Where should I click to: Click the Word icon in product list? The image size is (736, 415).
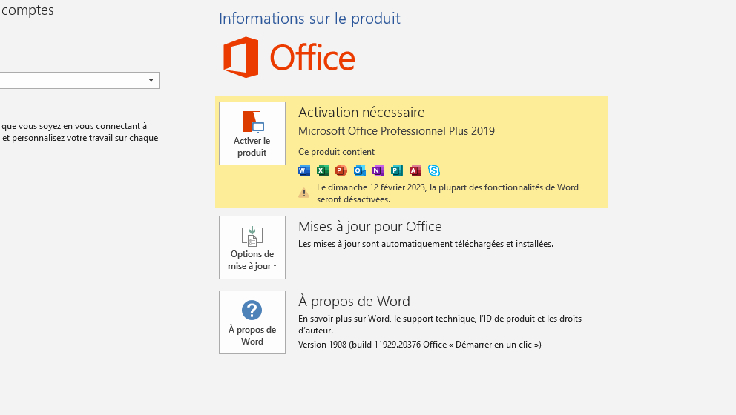coord(304,170)
